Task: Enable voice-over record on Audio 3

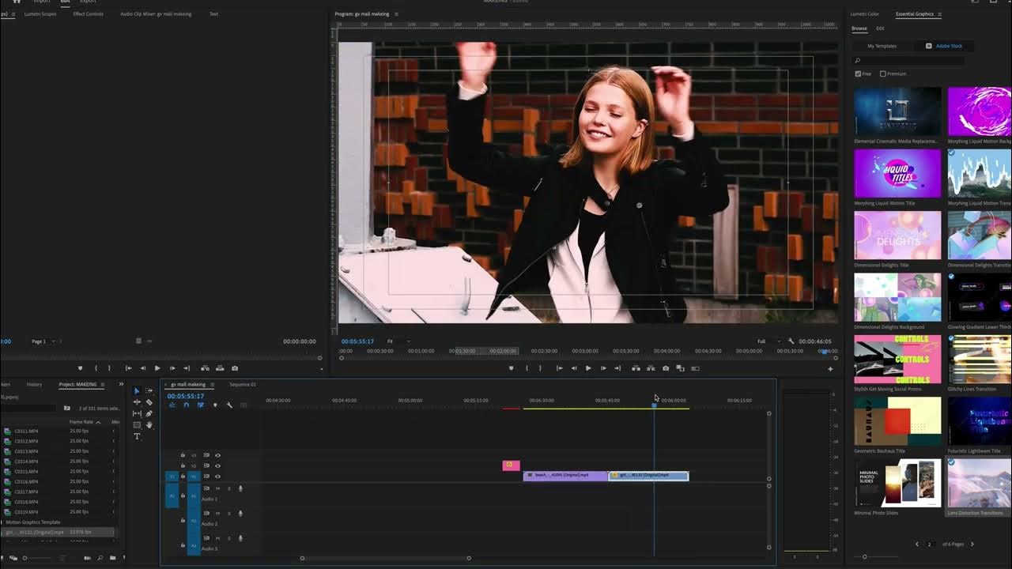Action: click(x=240, y=538)
